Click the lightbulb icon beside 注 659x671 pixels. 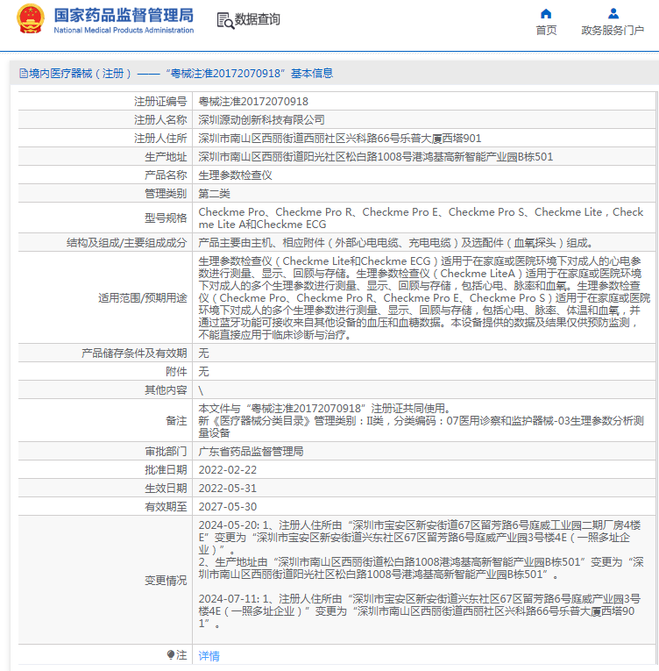tap(171, 654)
